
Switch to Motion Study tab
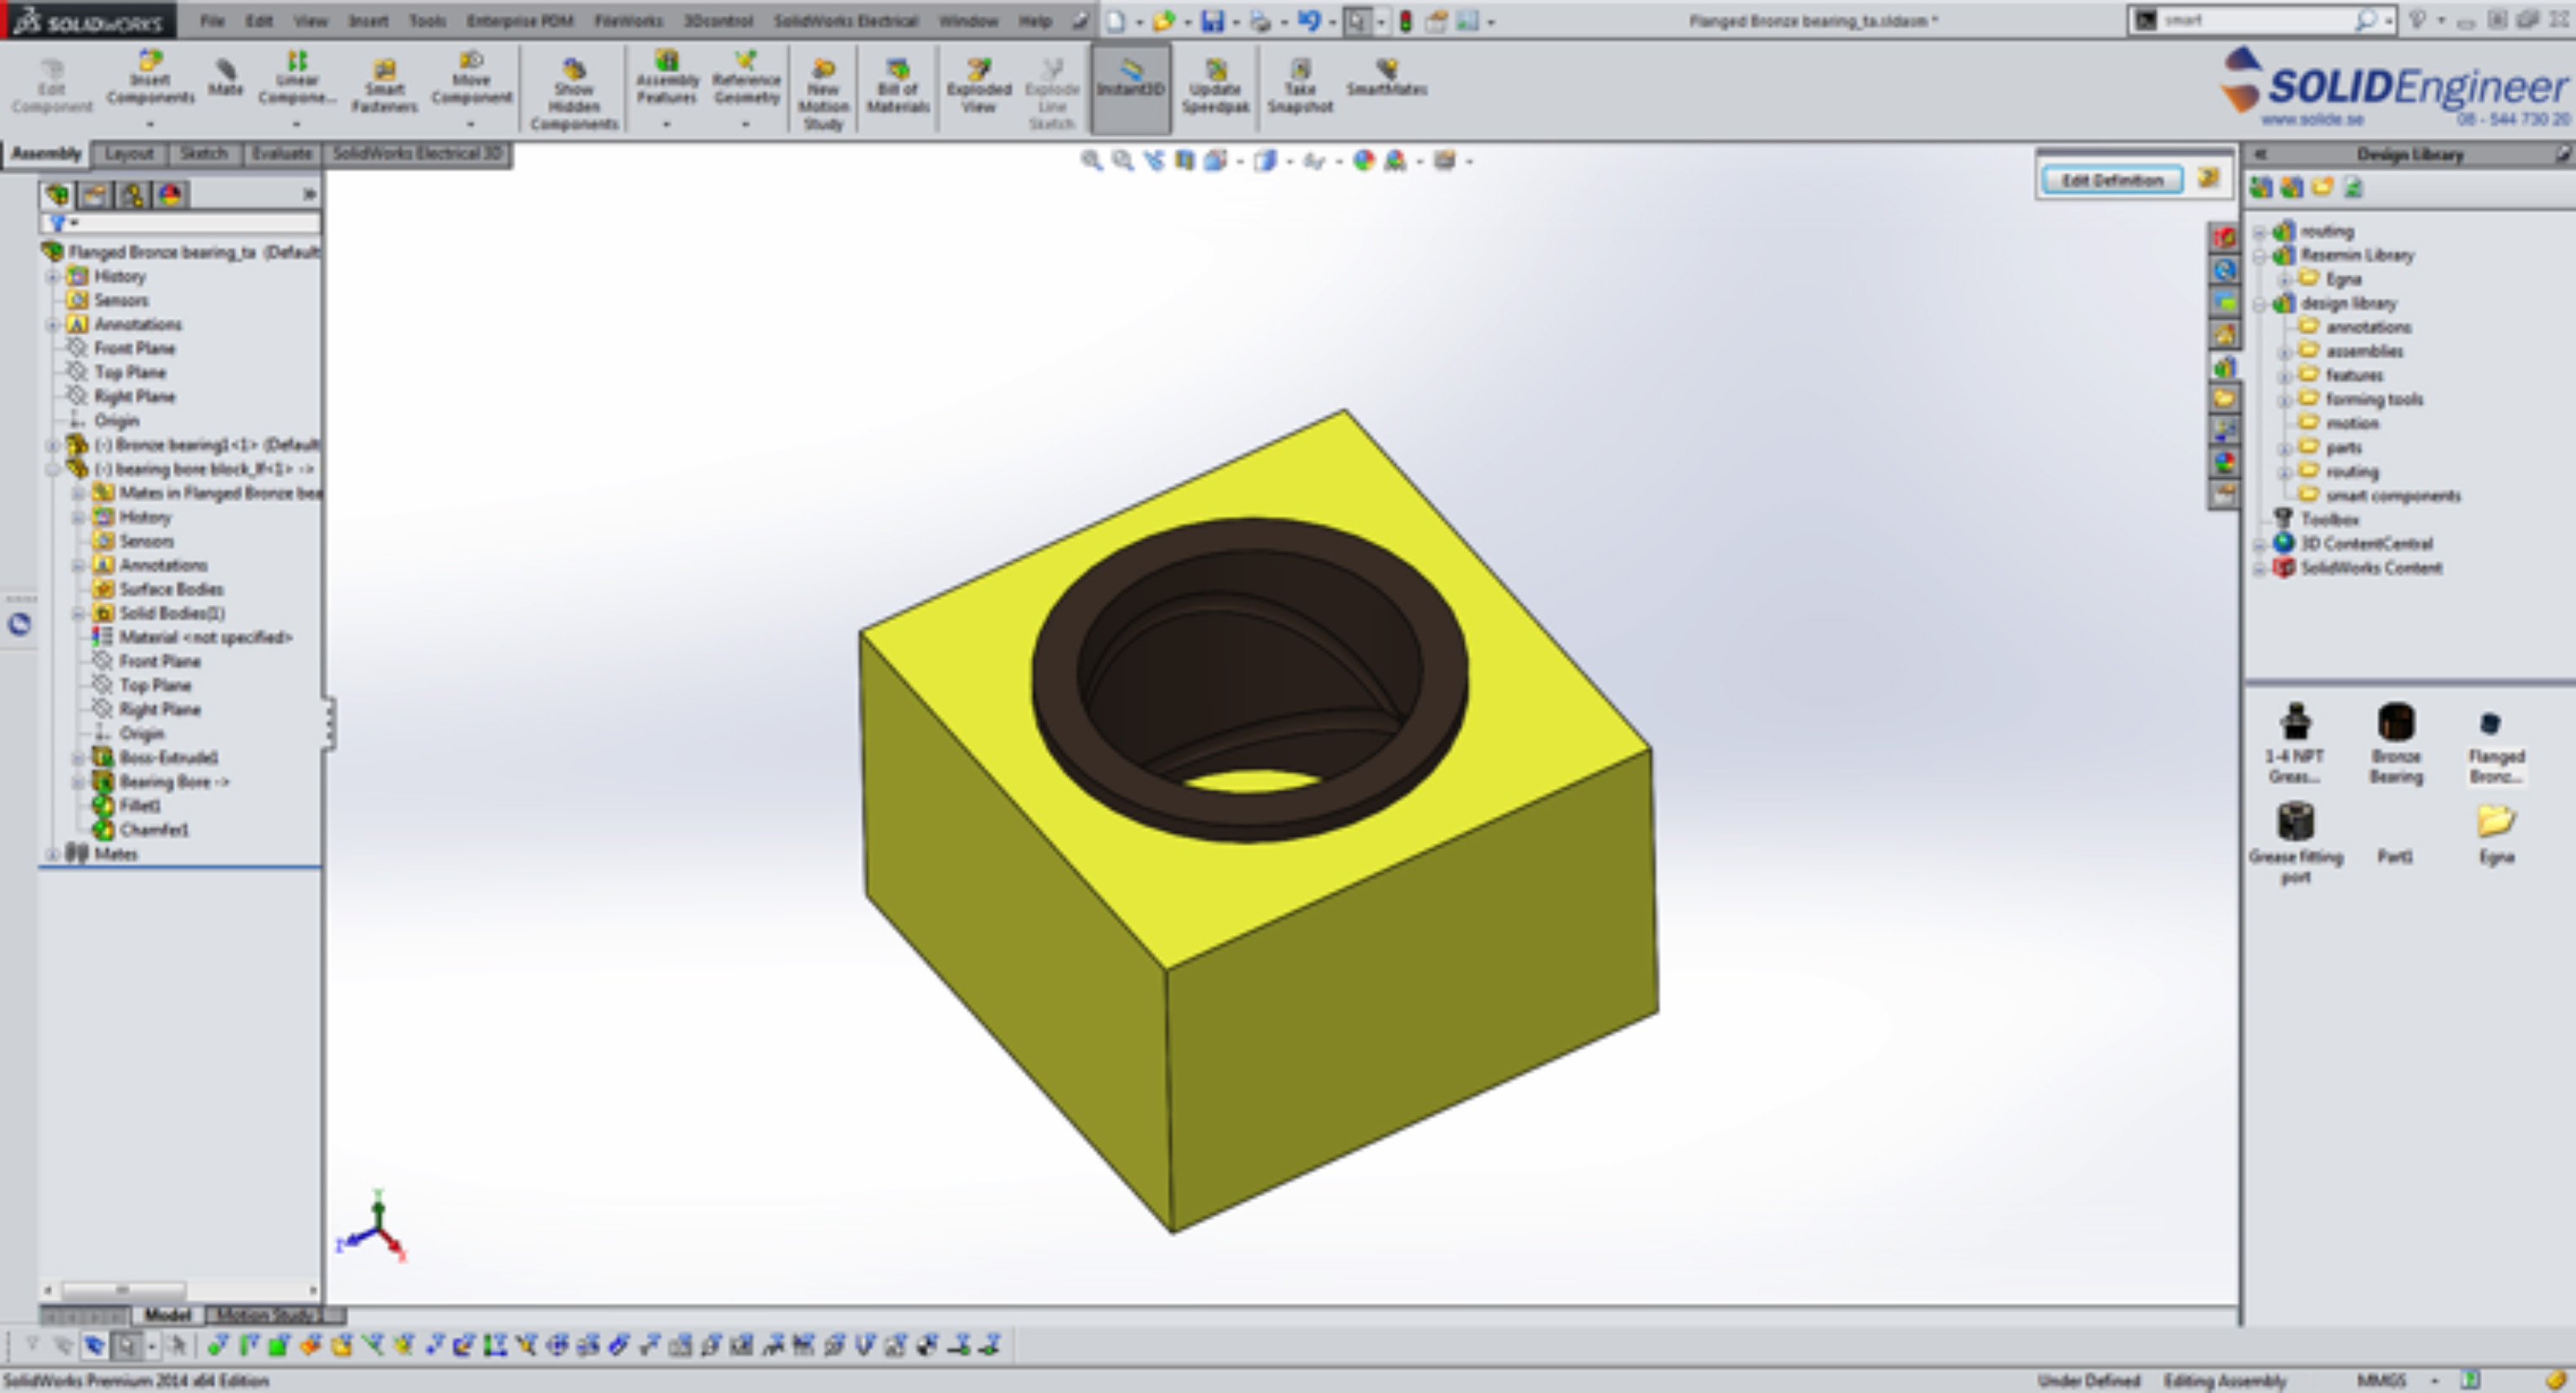click(266, 1314)
